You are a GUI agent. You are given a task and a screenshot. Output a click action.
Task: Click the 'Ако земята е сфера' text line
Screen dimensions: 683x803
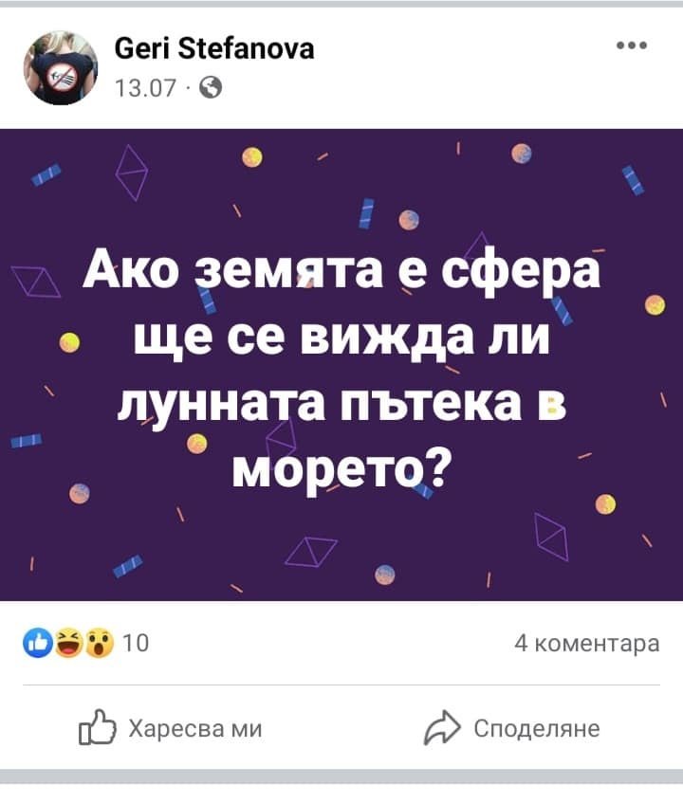[341, 270]
